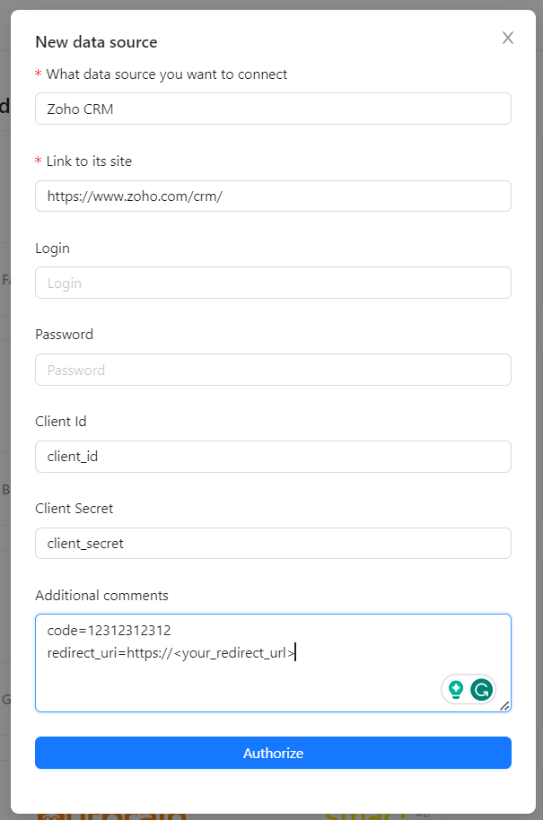Open the Grammarly G icon in comments
The width and height of the screenshot is (543, 820).
point(481,689)
